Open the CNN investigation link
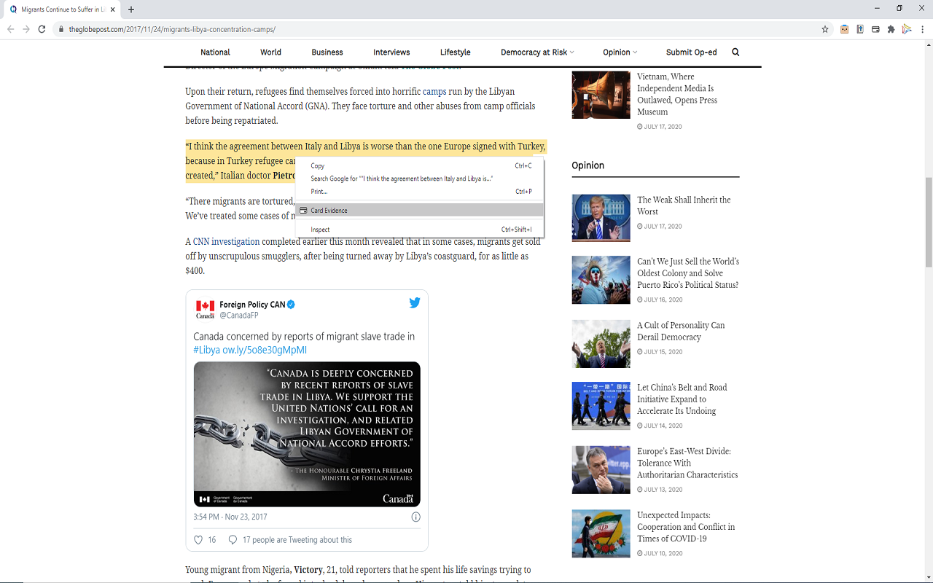The image size is (933, 583). point(226,242)
